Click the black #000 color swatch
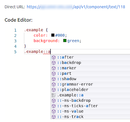The image size is (130, 122). pyautogui.click(x=53, y=35)
